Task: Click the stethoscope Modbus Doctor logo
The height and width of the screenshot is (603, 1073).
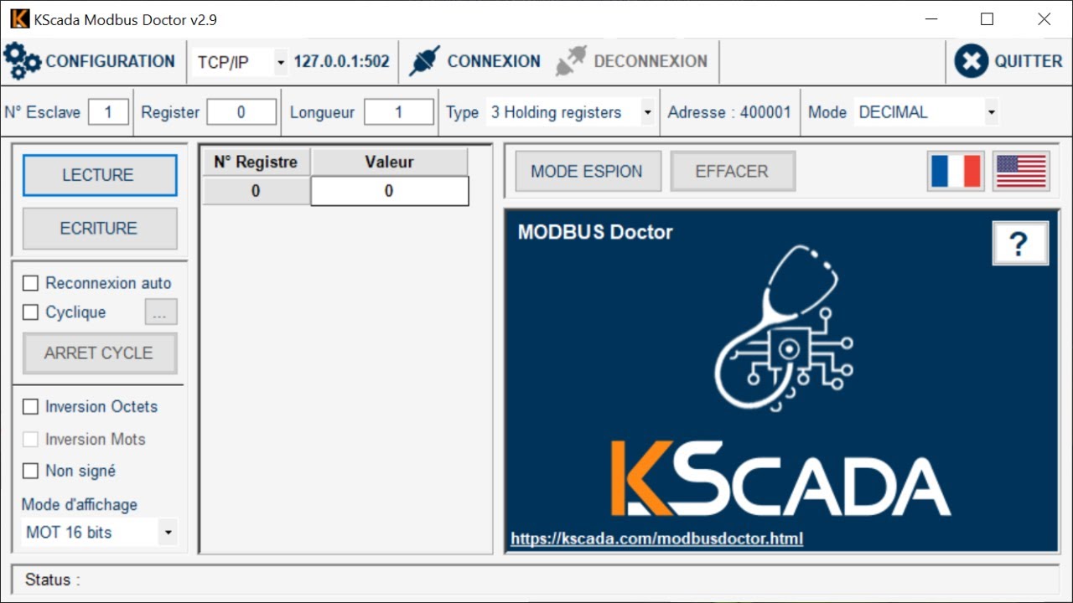Action: point(784,329)
